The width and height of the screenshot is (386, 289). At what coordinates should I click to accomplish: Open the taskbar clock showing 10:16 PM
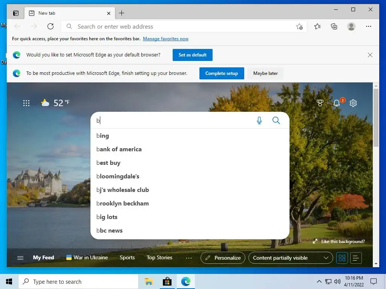(x=354, y=281)
